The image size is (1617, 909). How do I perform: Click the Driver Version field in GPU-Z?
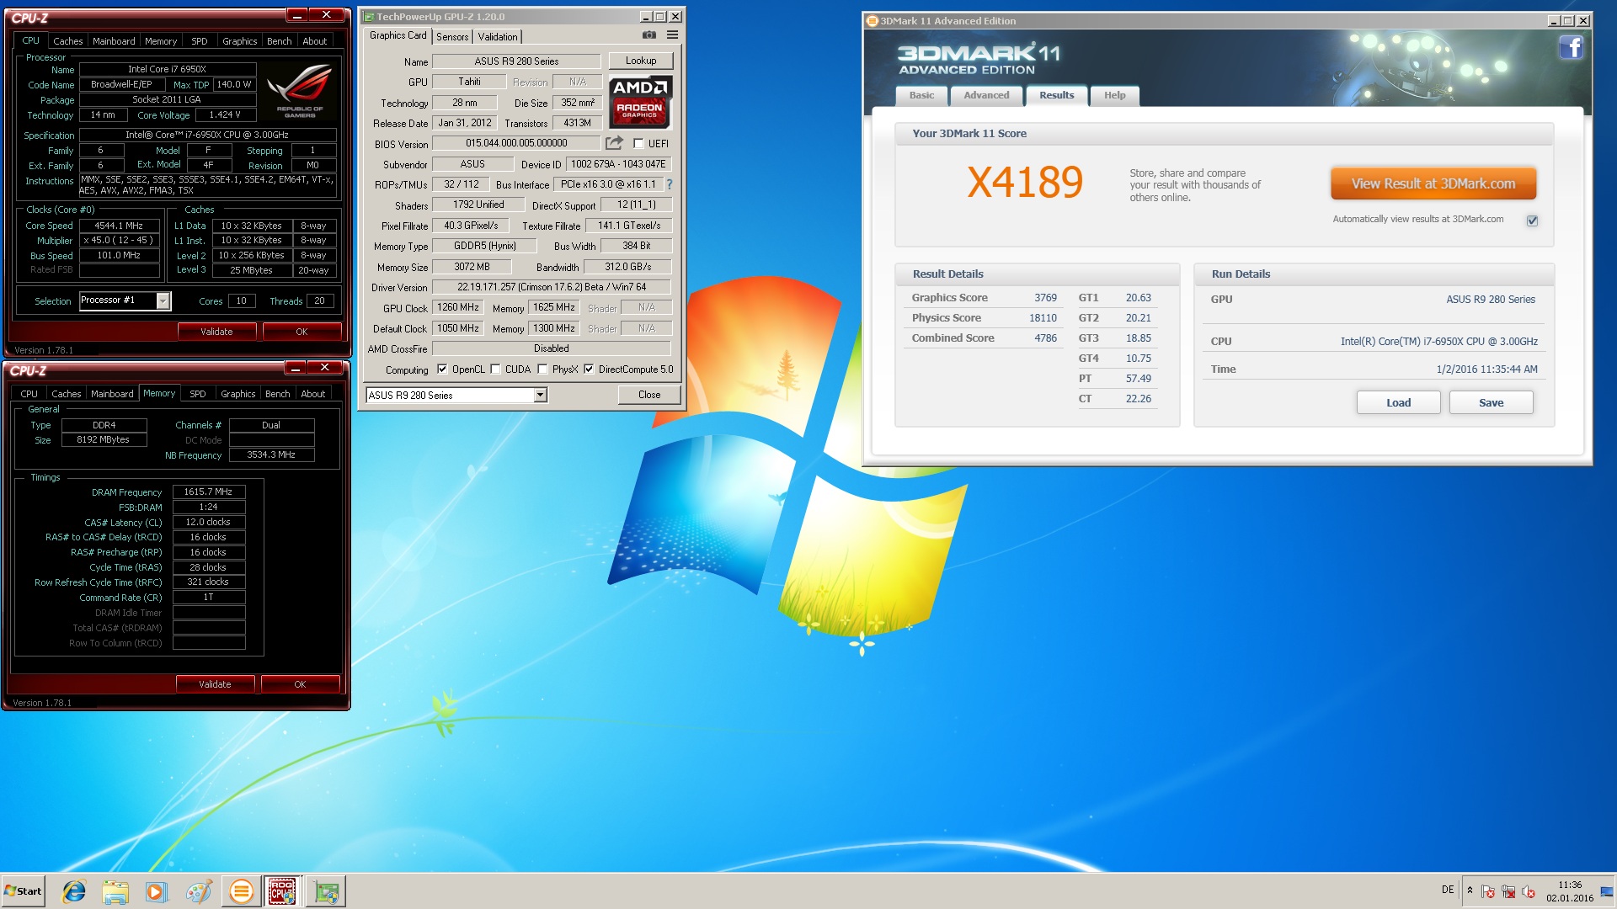pyautogui.click(x=552, y=288)
